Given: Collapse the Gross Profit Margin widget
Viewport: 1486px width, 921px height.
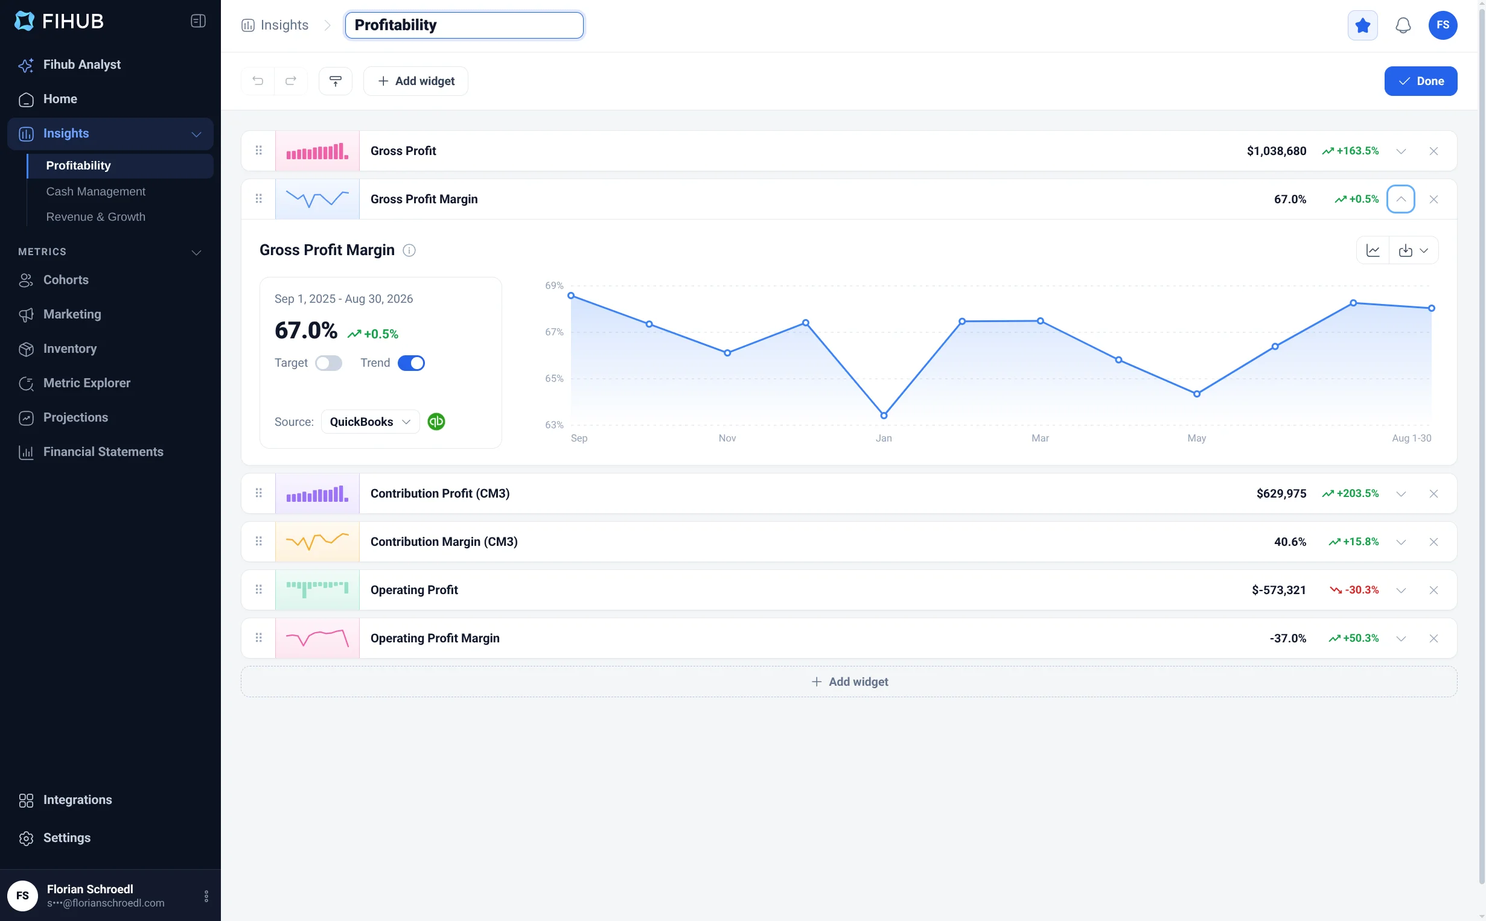Looking at the screenshot, I should point(1401,199).
